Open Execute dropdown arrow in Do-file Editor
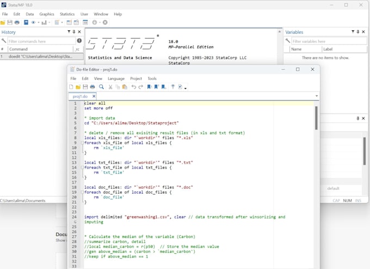 (185, 88)
